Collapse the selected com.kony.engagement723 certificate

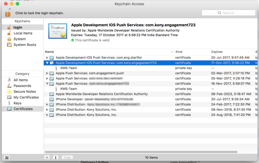pos(47,63)
